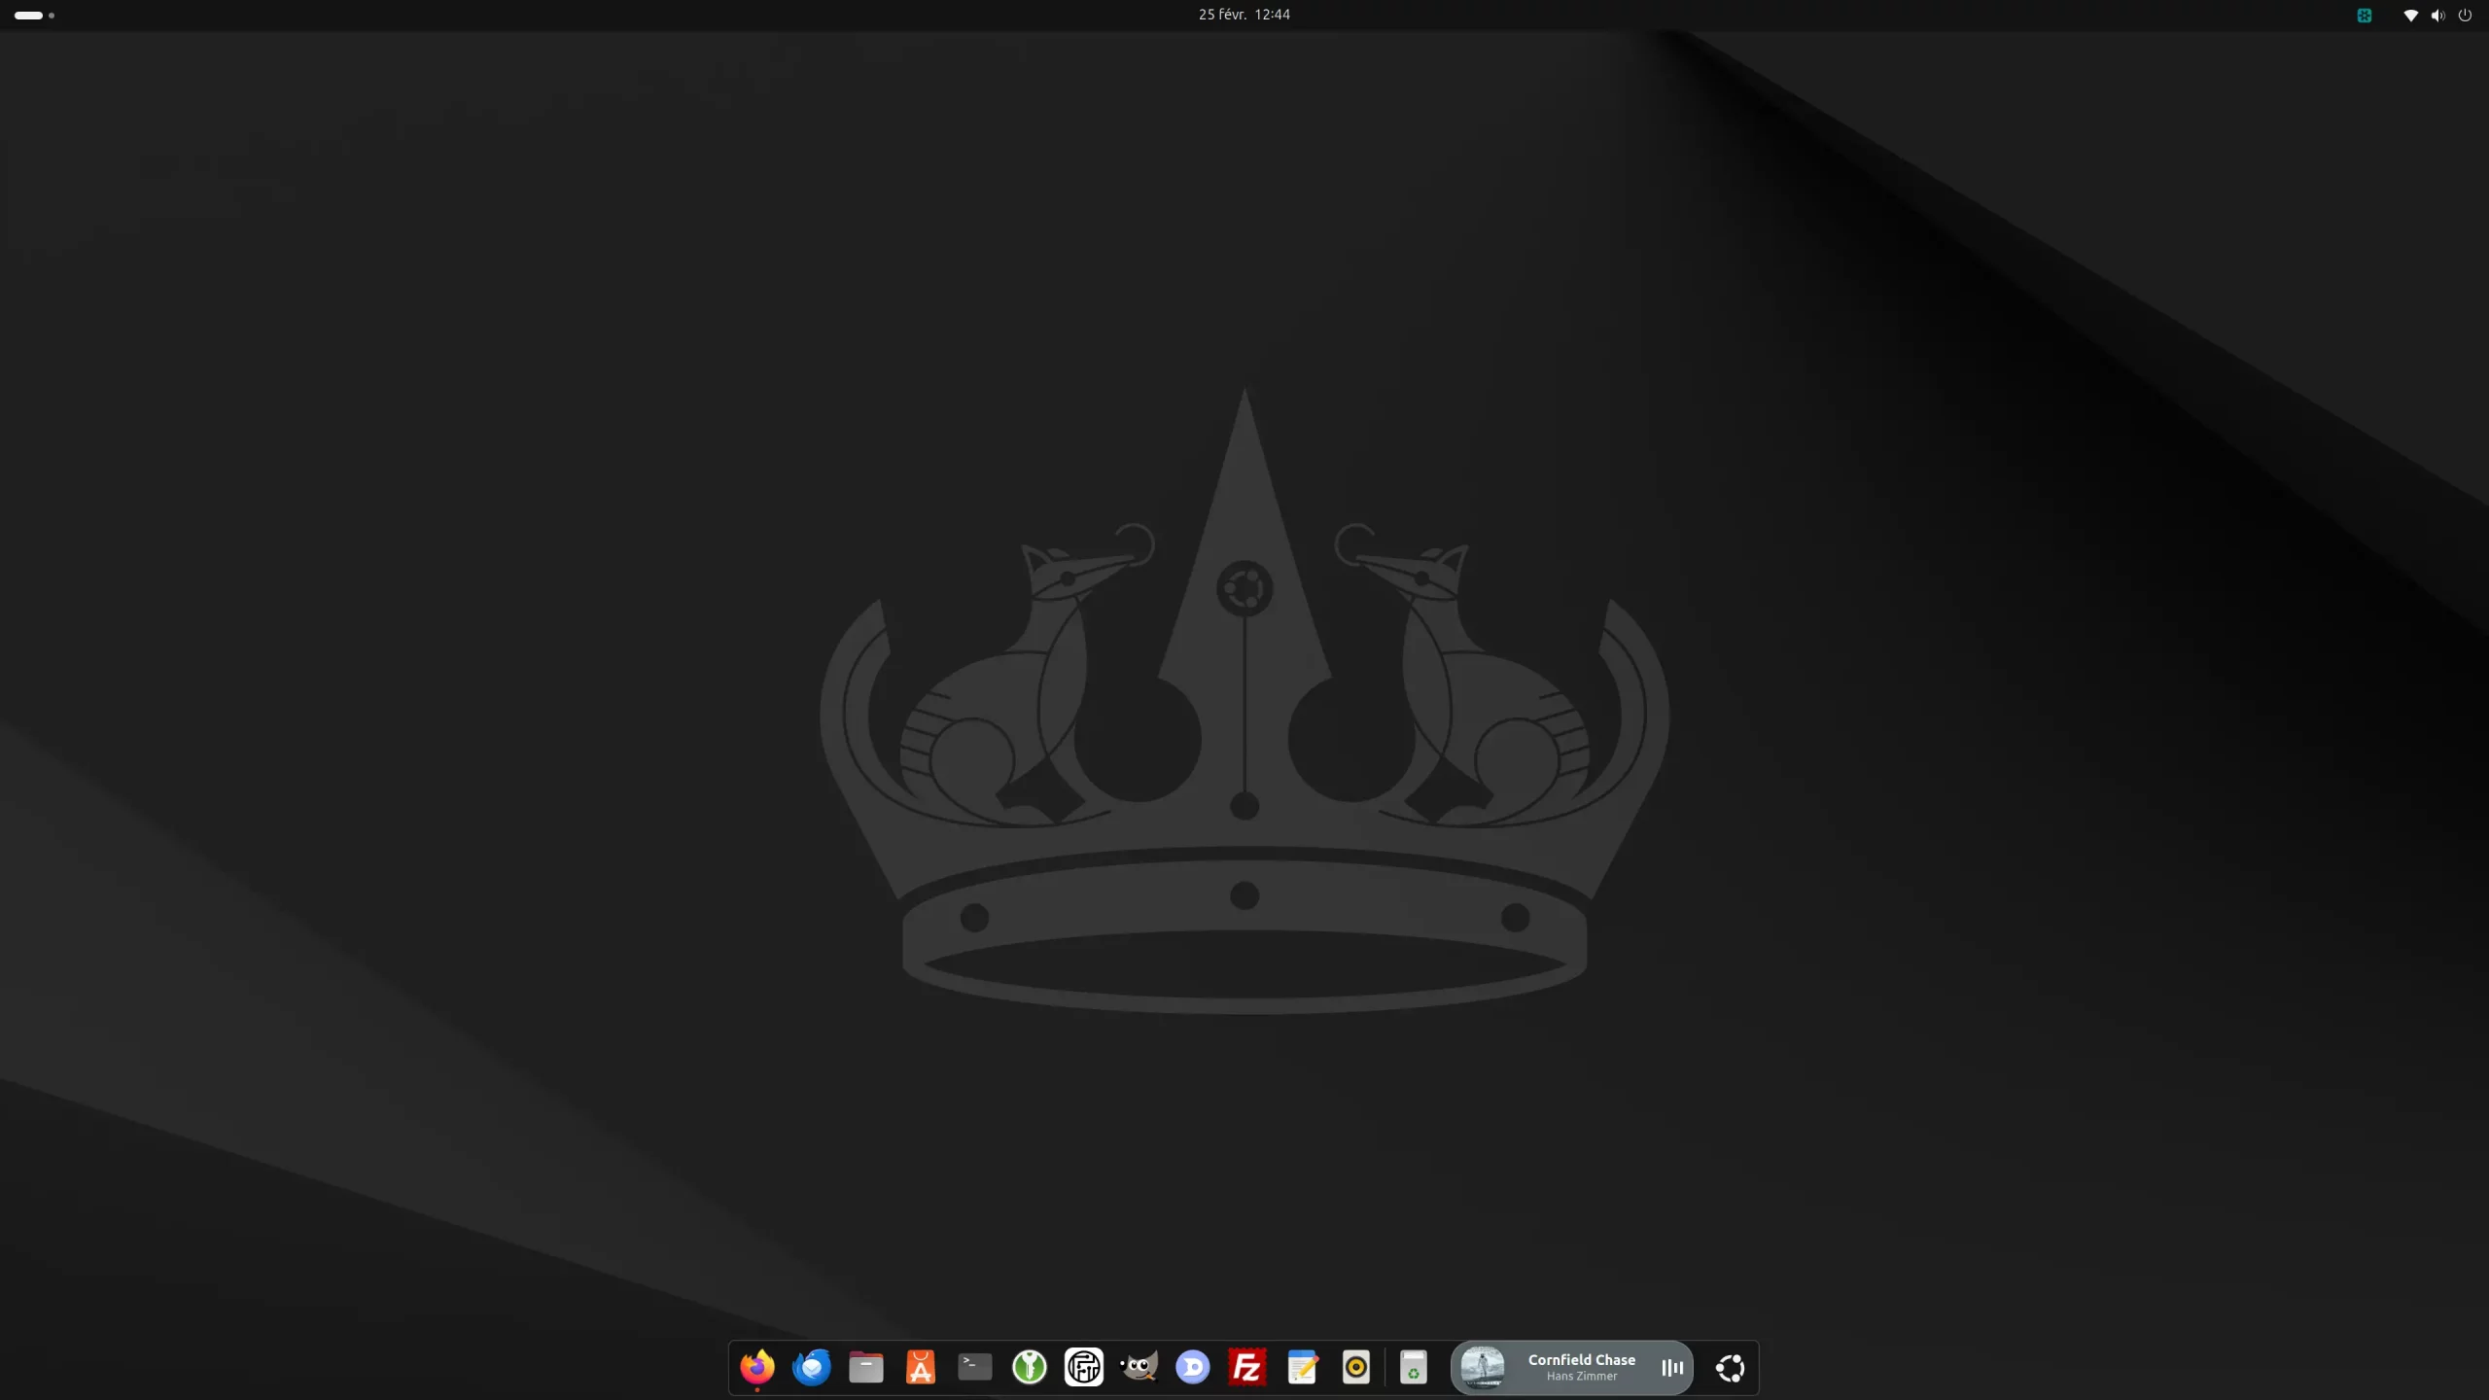Start GIMP image editor
The image size is (2489, 1400).
1139,1368
